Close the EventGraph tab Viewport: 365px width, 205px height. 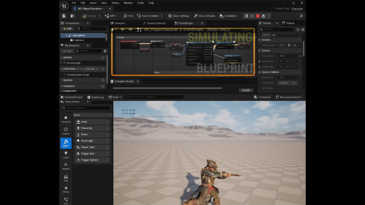(x=202, y=23)
